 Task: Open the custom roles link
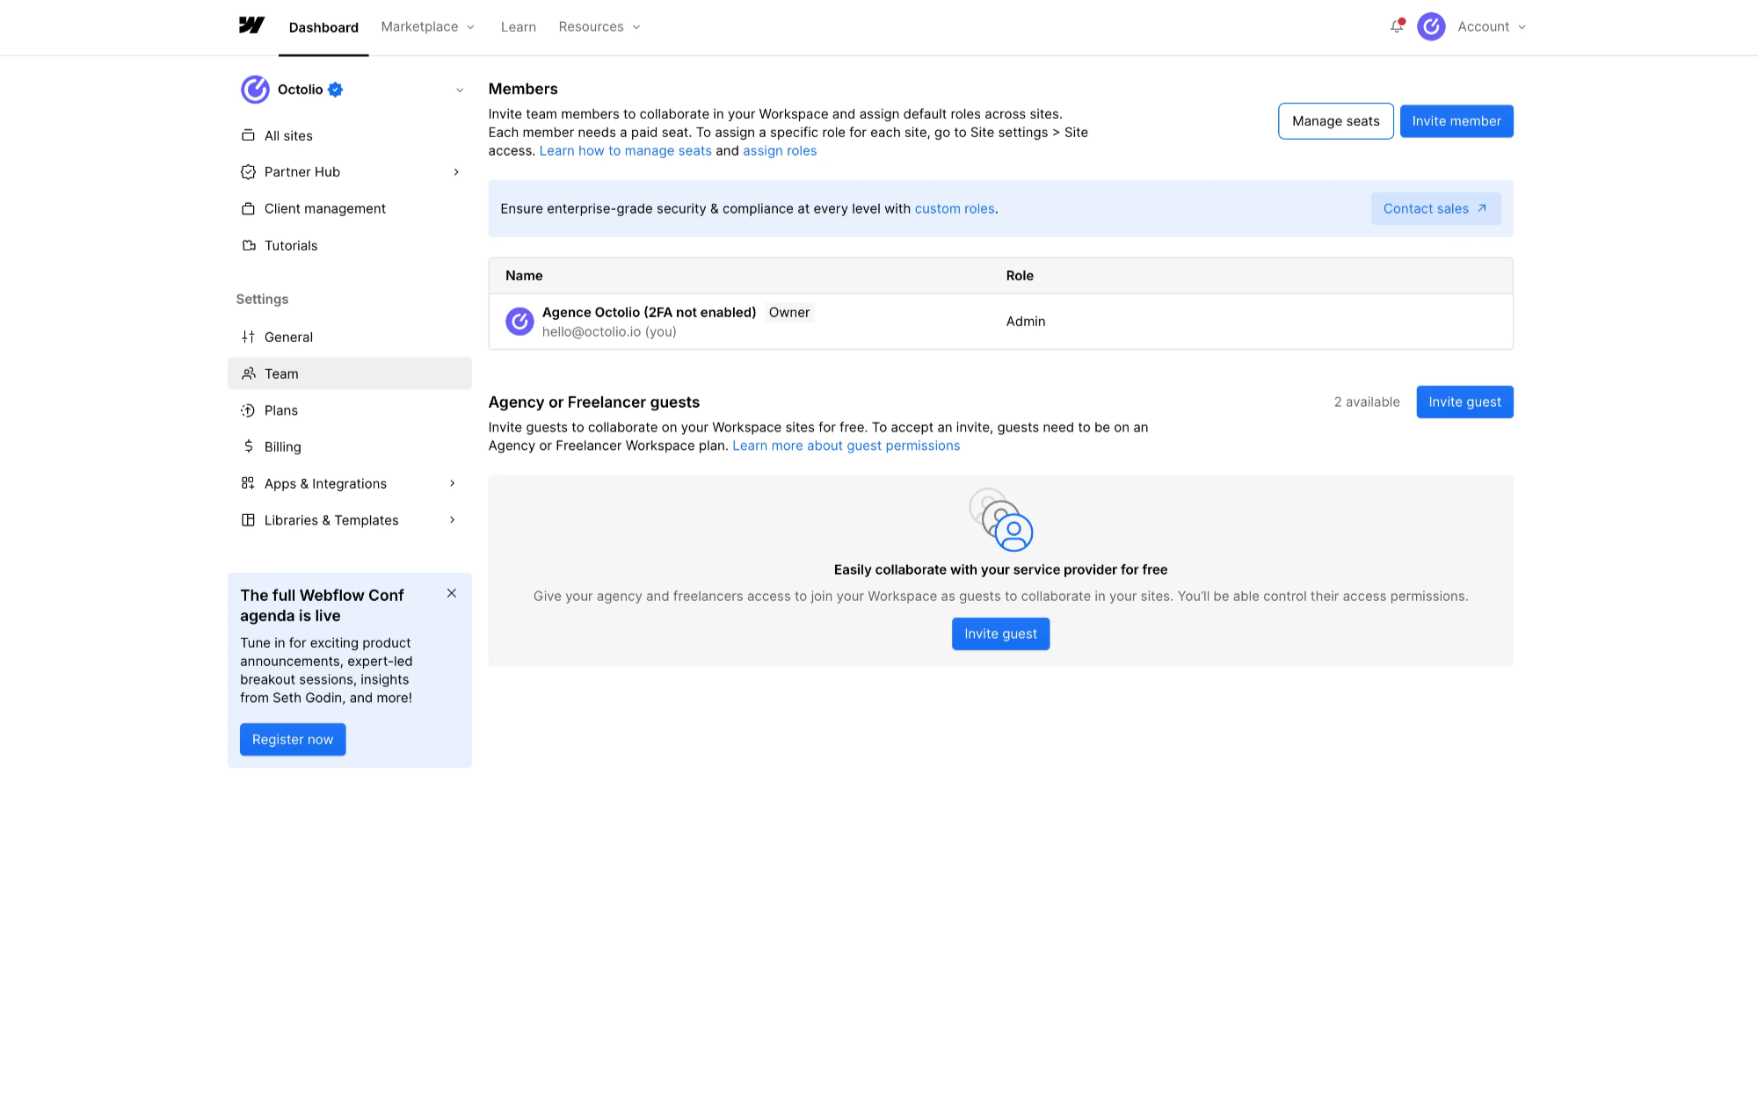954,208
